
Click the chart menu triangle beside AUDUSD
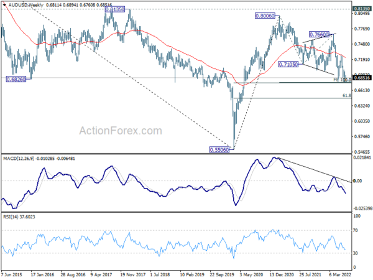[x=5, y=5]
